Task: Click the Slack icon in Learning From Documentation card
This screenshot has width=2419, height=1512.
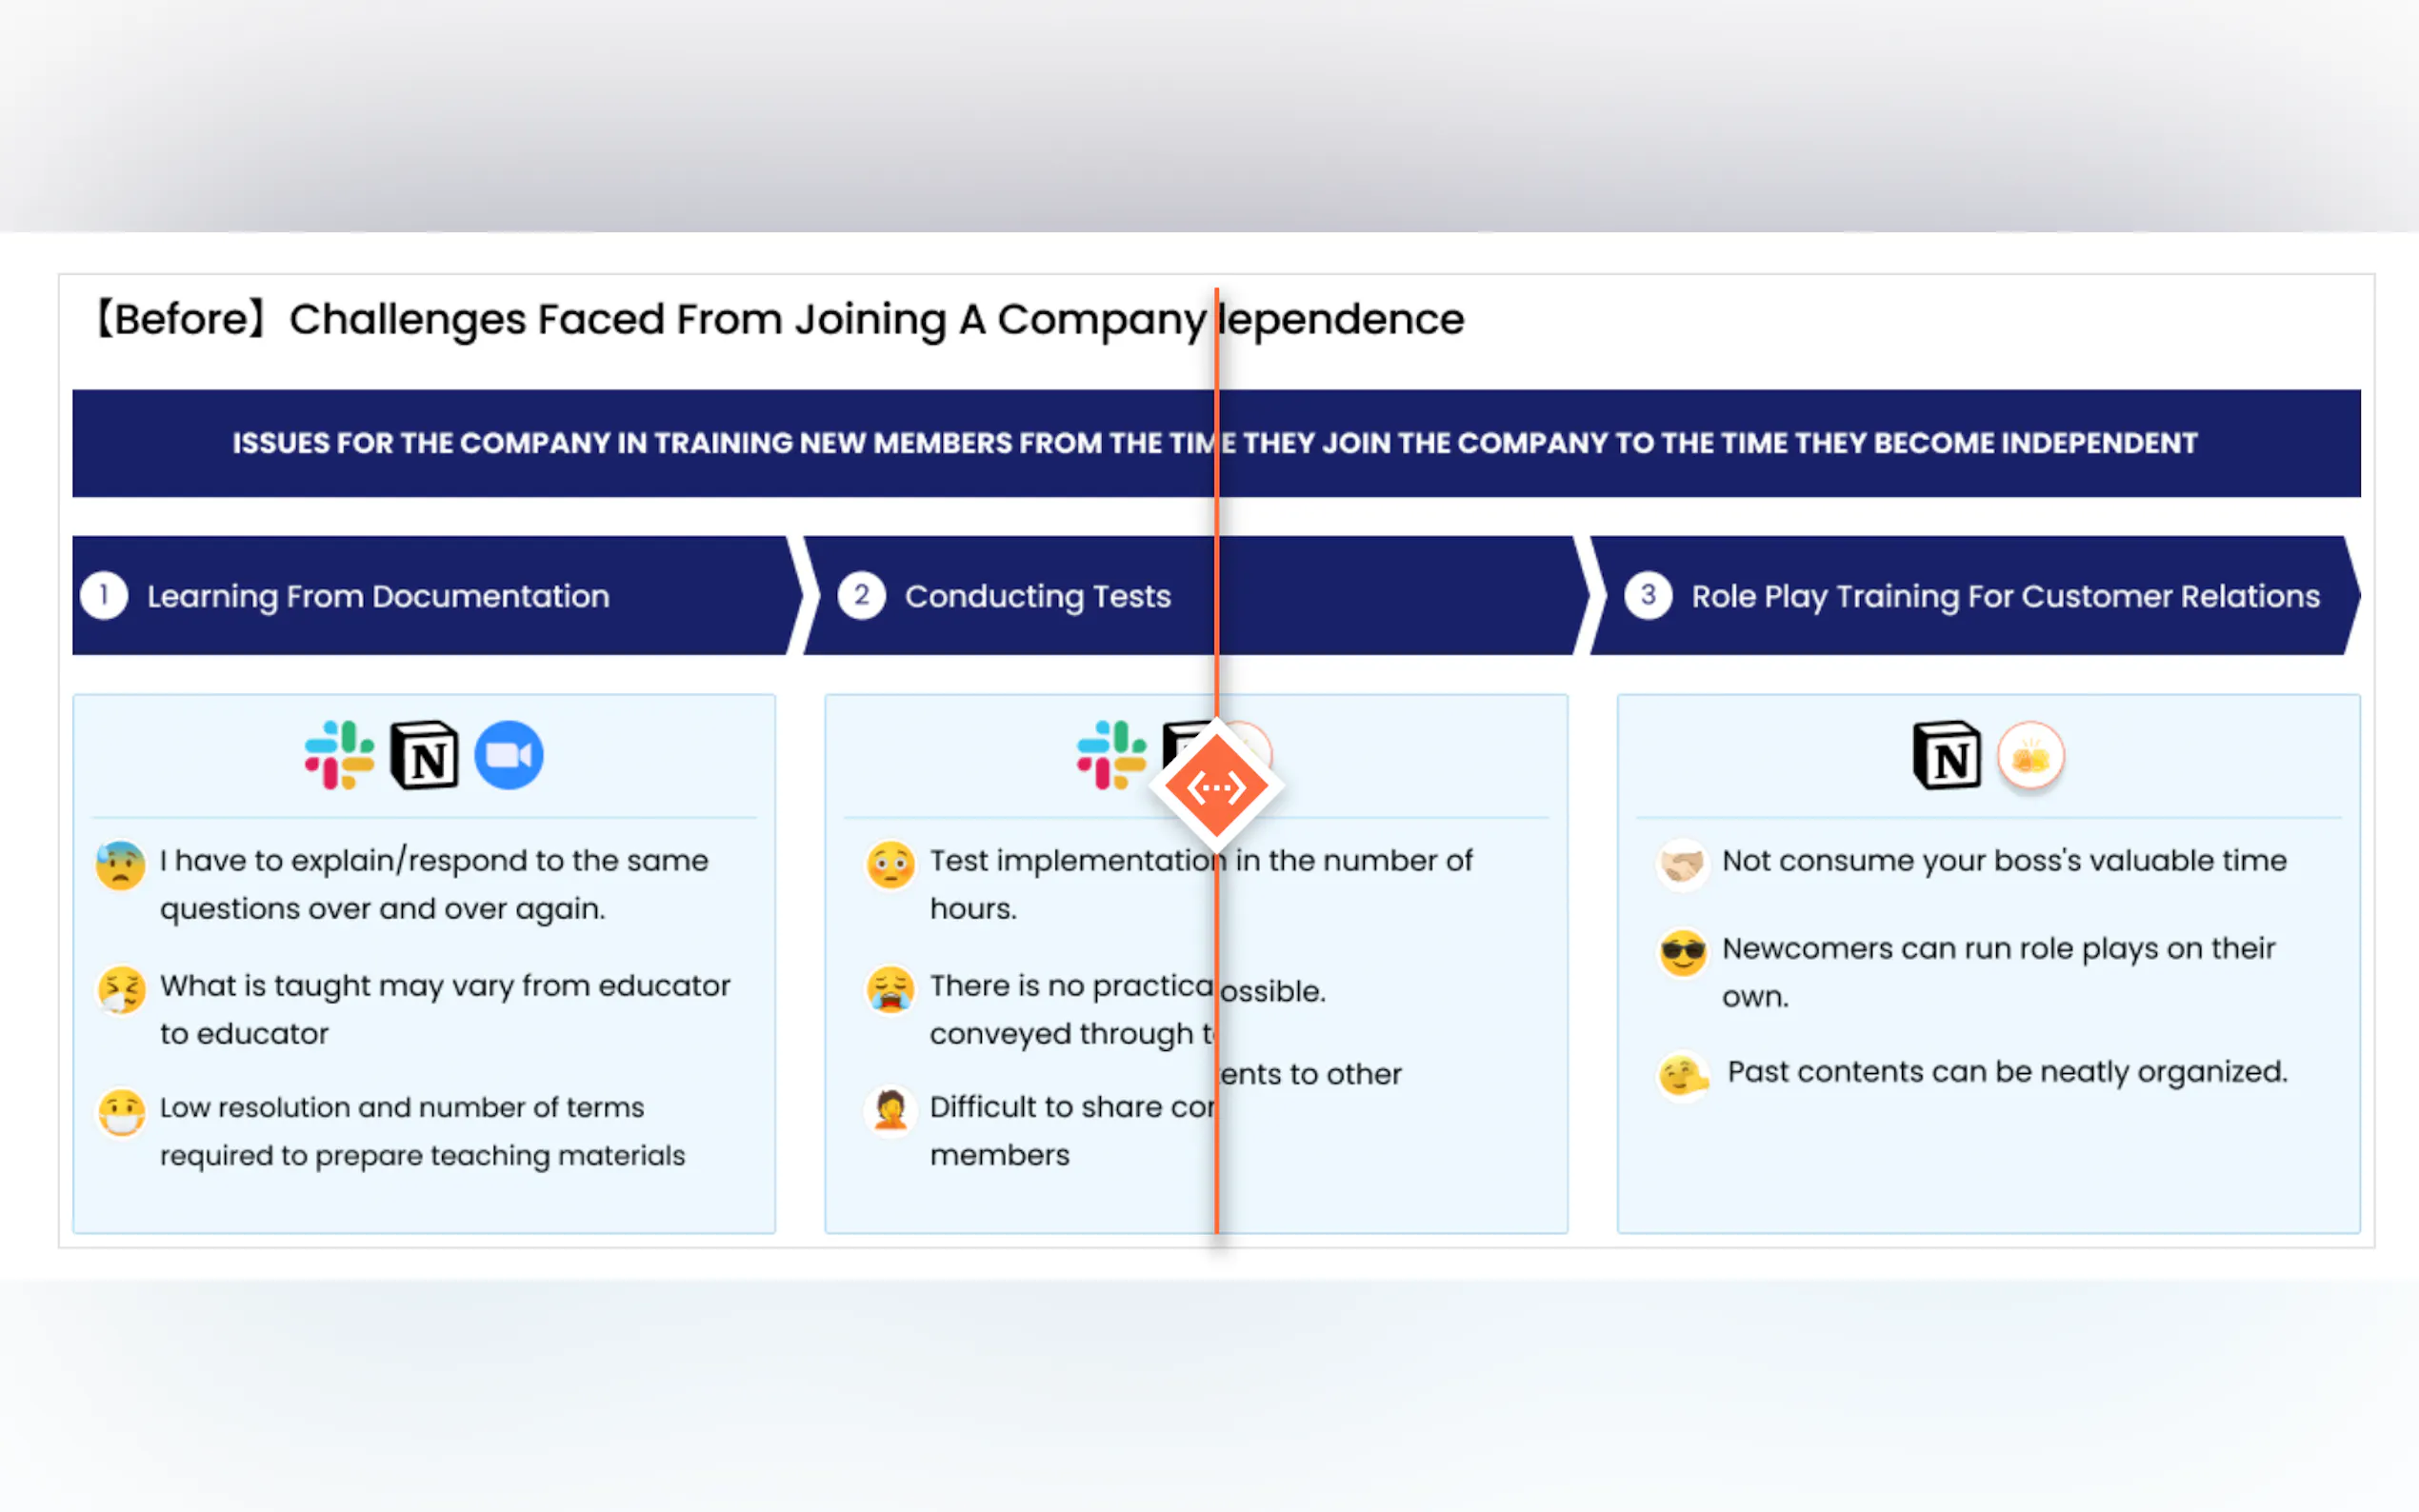Action: (x=339, y=755)
